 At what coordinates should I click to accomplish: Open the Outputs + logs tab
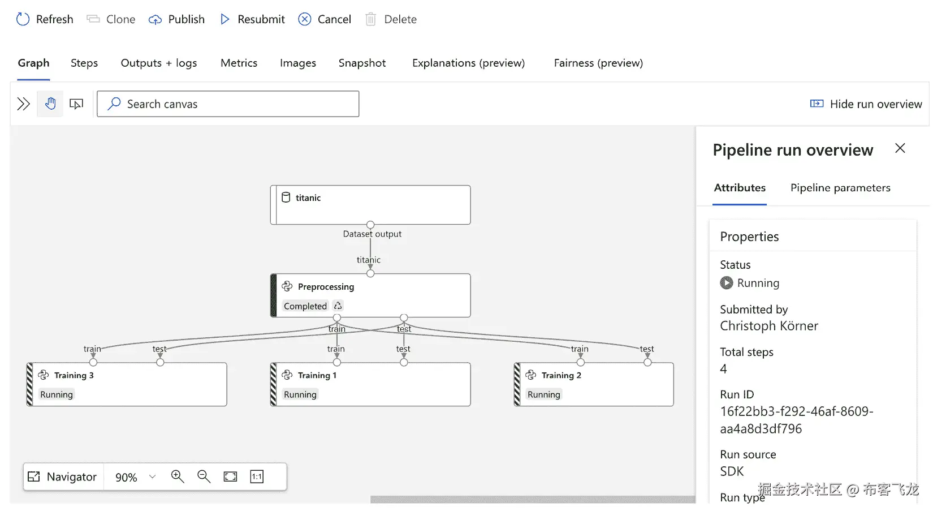click(x=158, y=63)
